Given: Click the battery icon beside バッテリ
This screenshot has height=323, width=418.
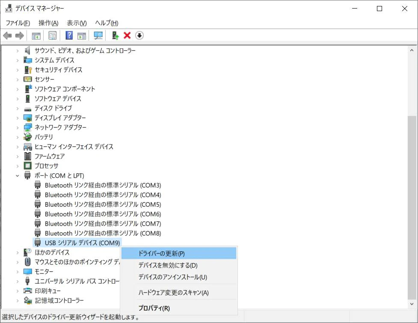Looking at the screenshot, I should 27,137.
